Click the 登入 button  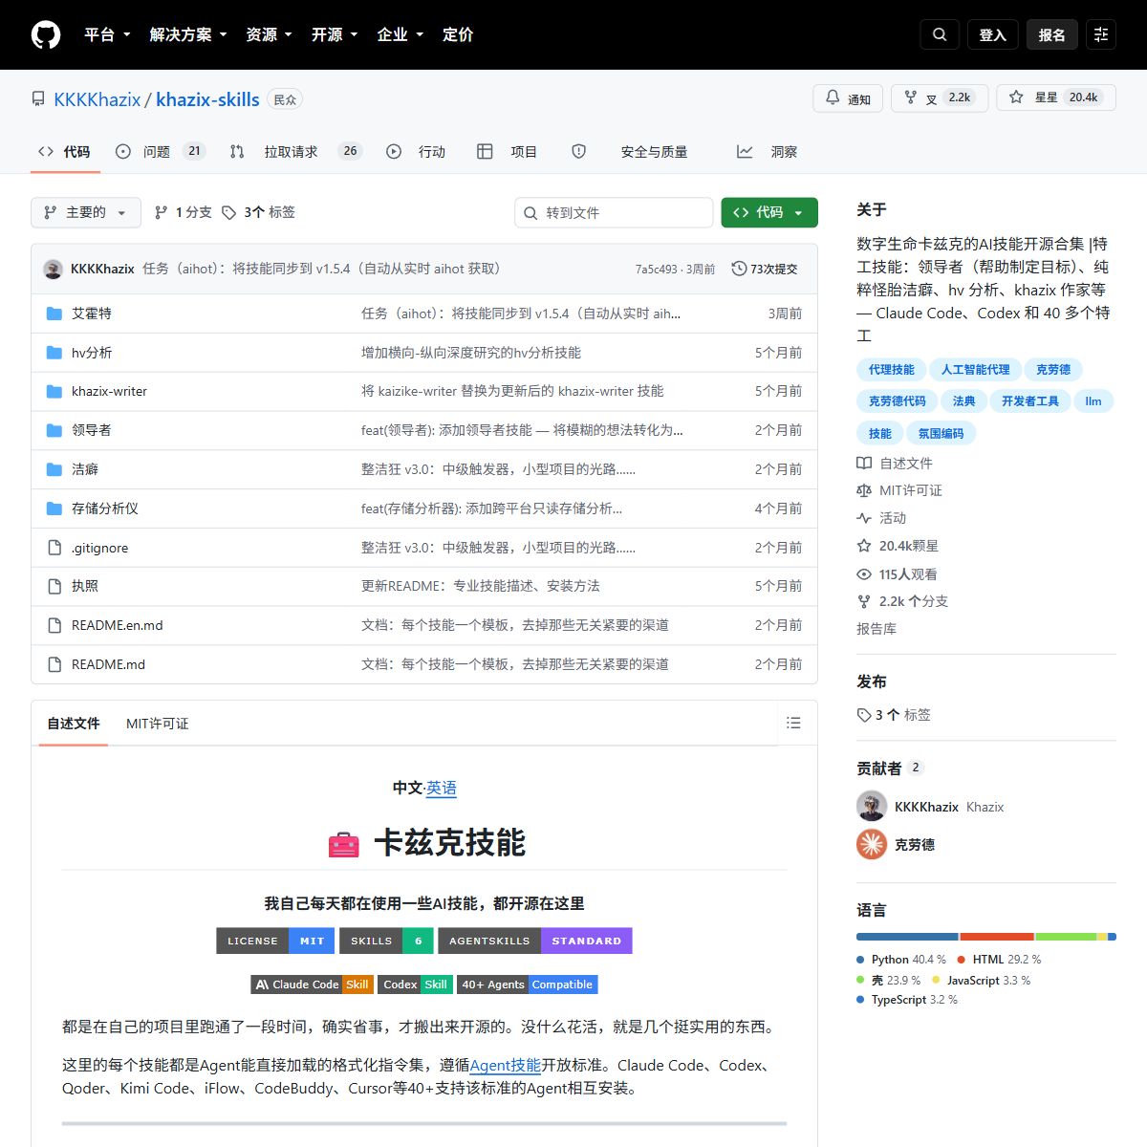pyautogui.click(x=993, y=34)
